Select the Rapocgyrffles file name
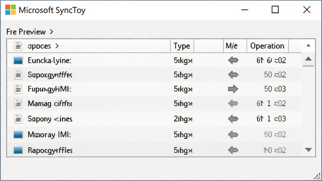The height and width of the screenshot is (181, 322). (50, 151)
